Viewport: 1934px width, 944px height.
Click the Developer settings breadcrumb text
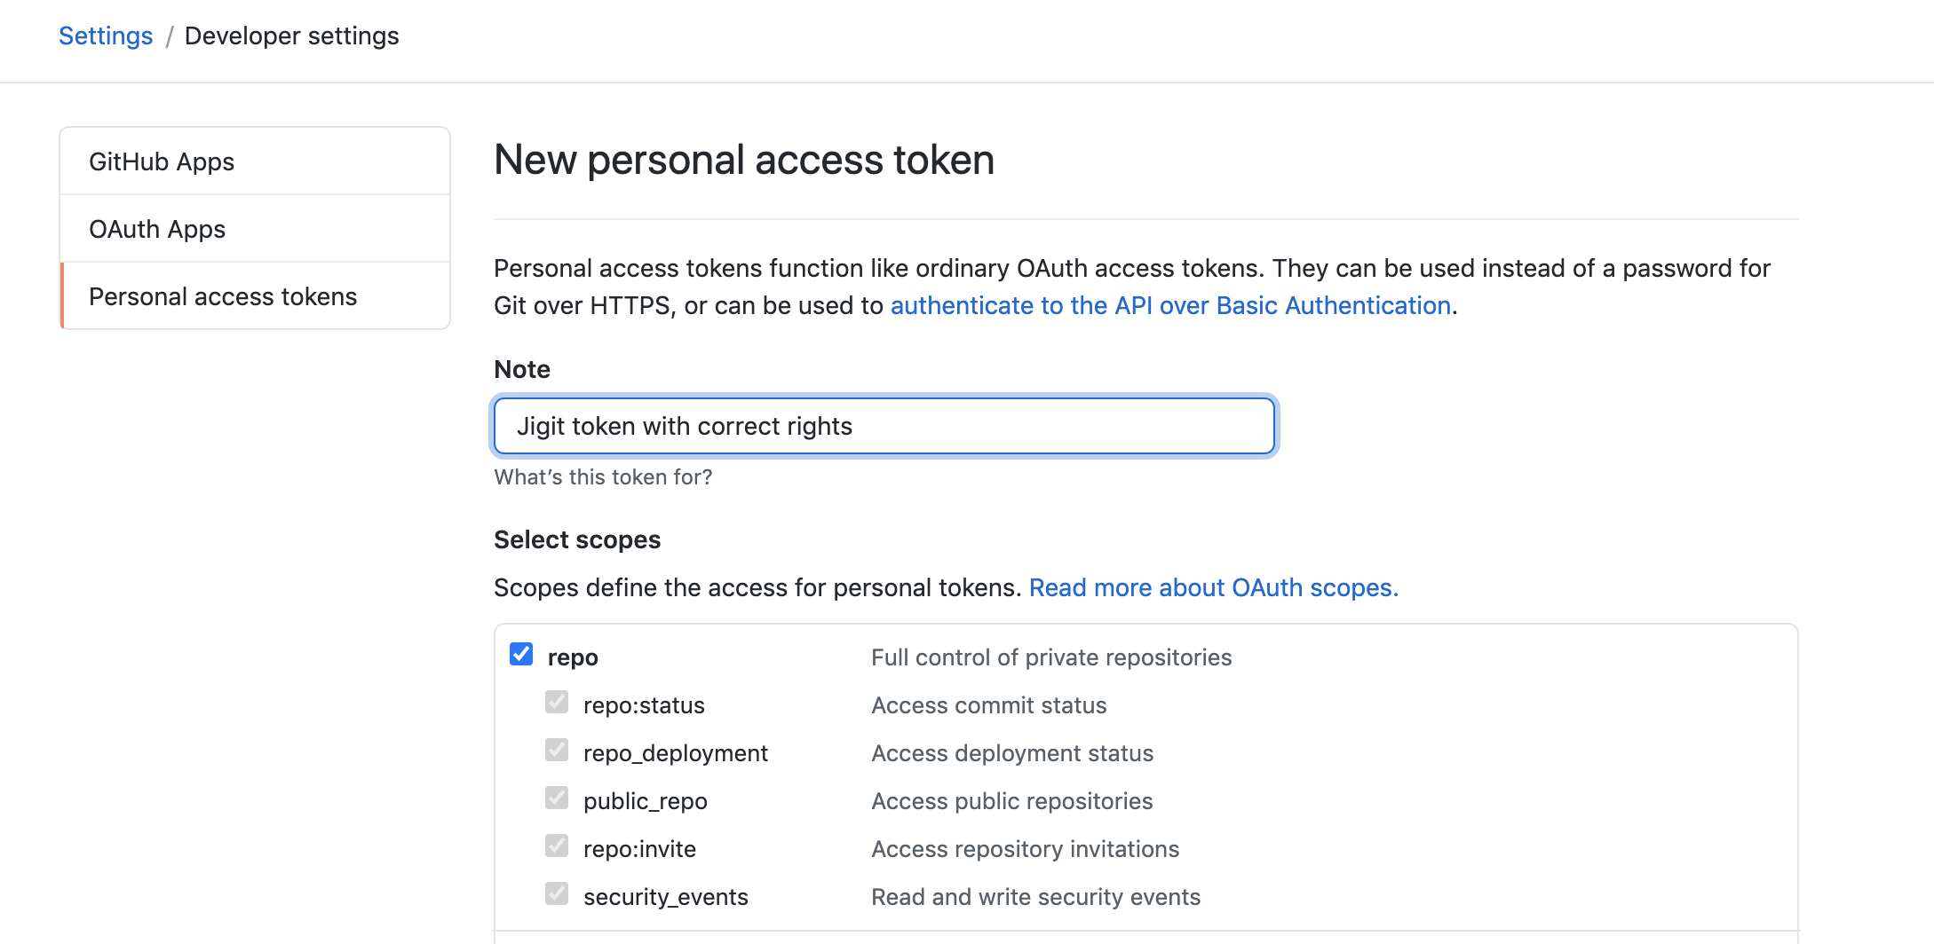(x=291, y=35)
